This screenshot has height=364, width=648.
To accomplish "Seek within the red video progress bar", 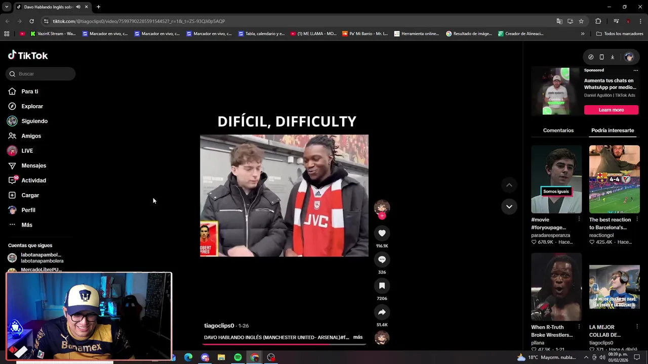I will tap(284, 344).
